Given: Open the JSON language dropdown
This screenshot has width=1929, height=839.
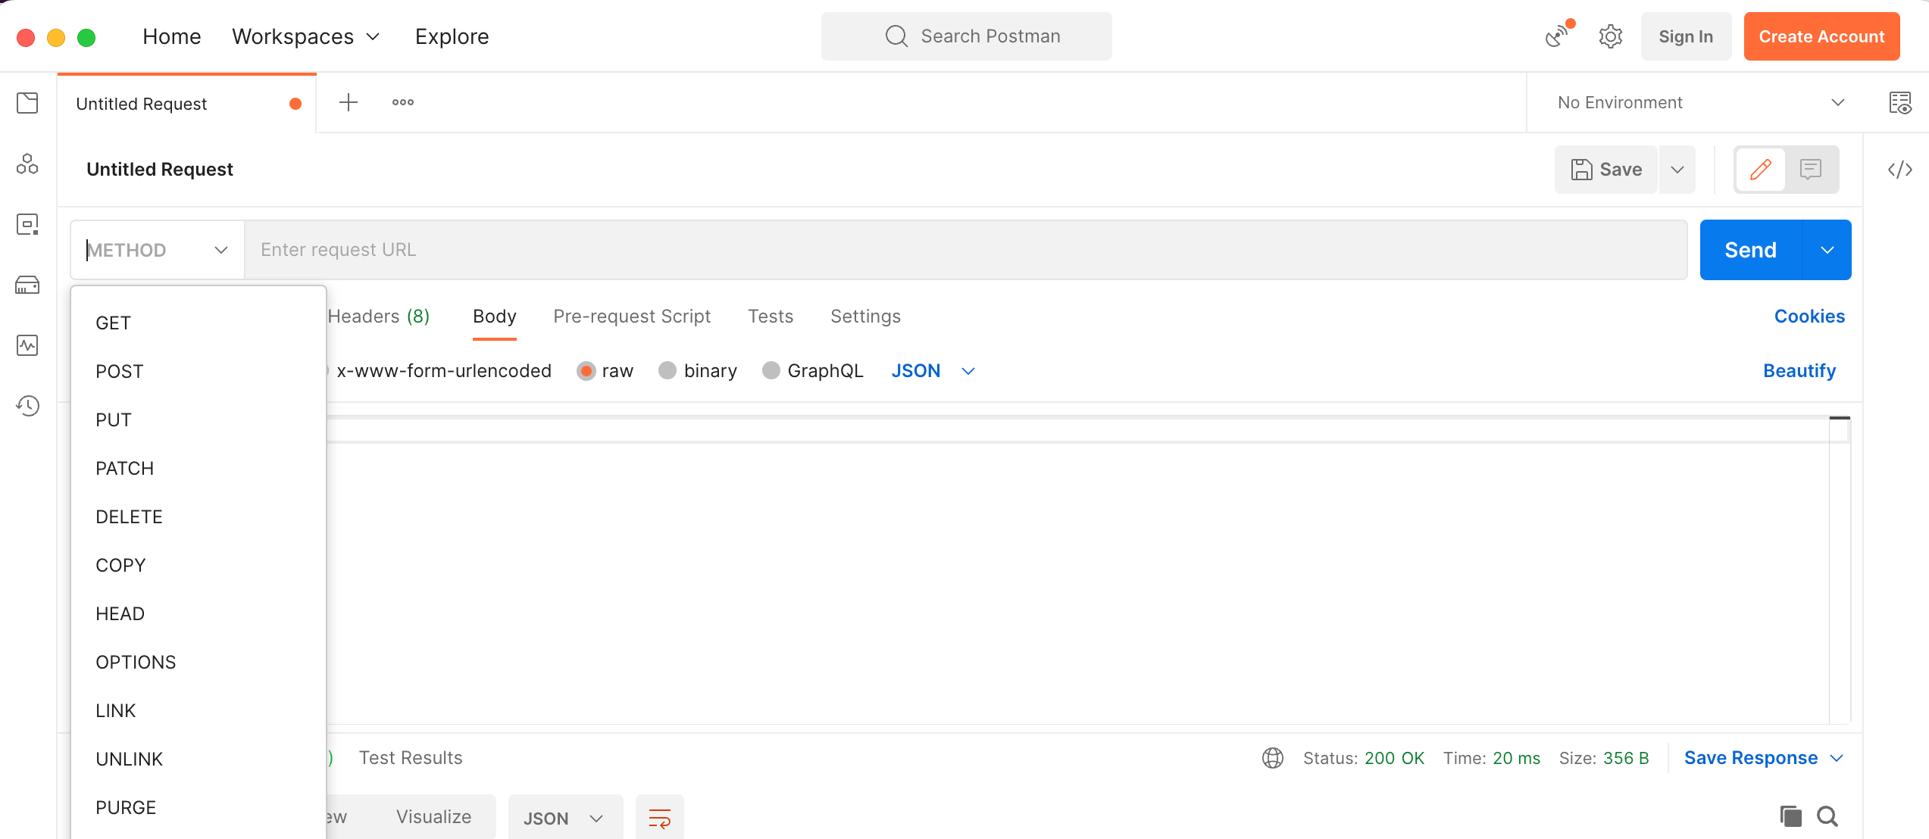Looking at the screenshot, I should point(933,370).
